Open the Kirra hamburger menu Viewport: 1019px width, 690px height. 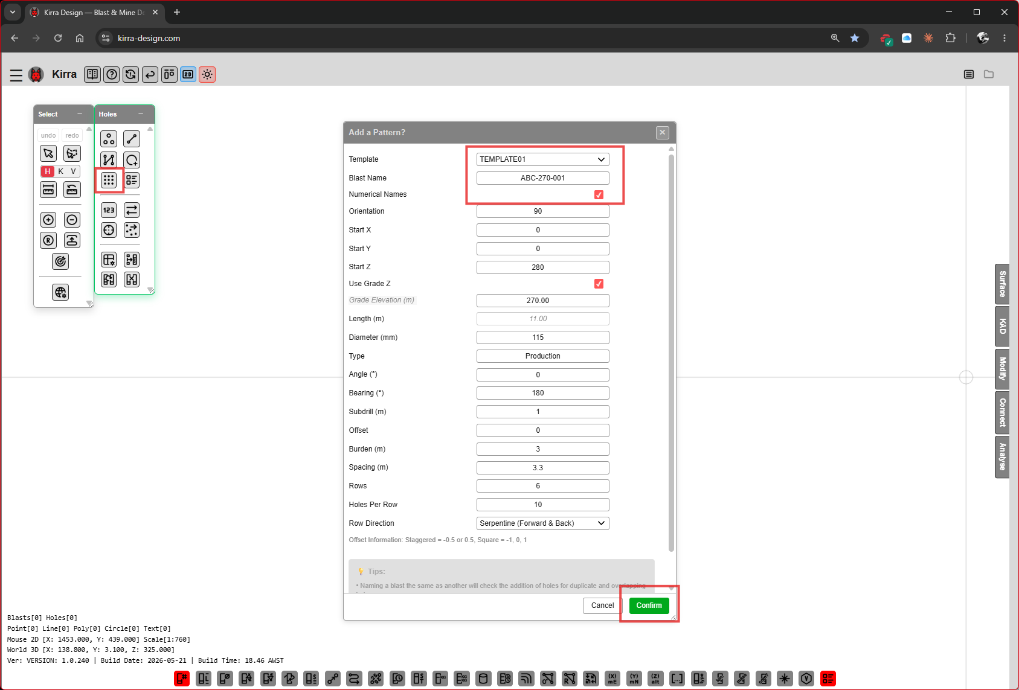(x=16, y=75)
